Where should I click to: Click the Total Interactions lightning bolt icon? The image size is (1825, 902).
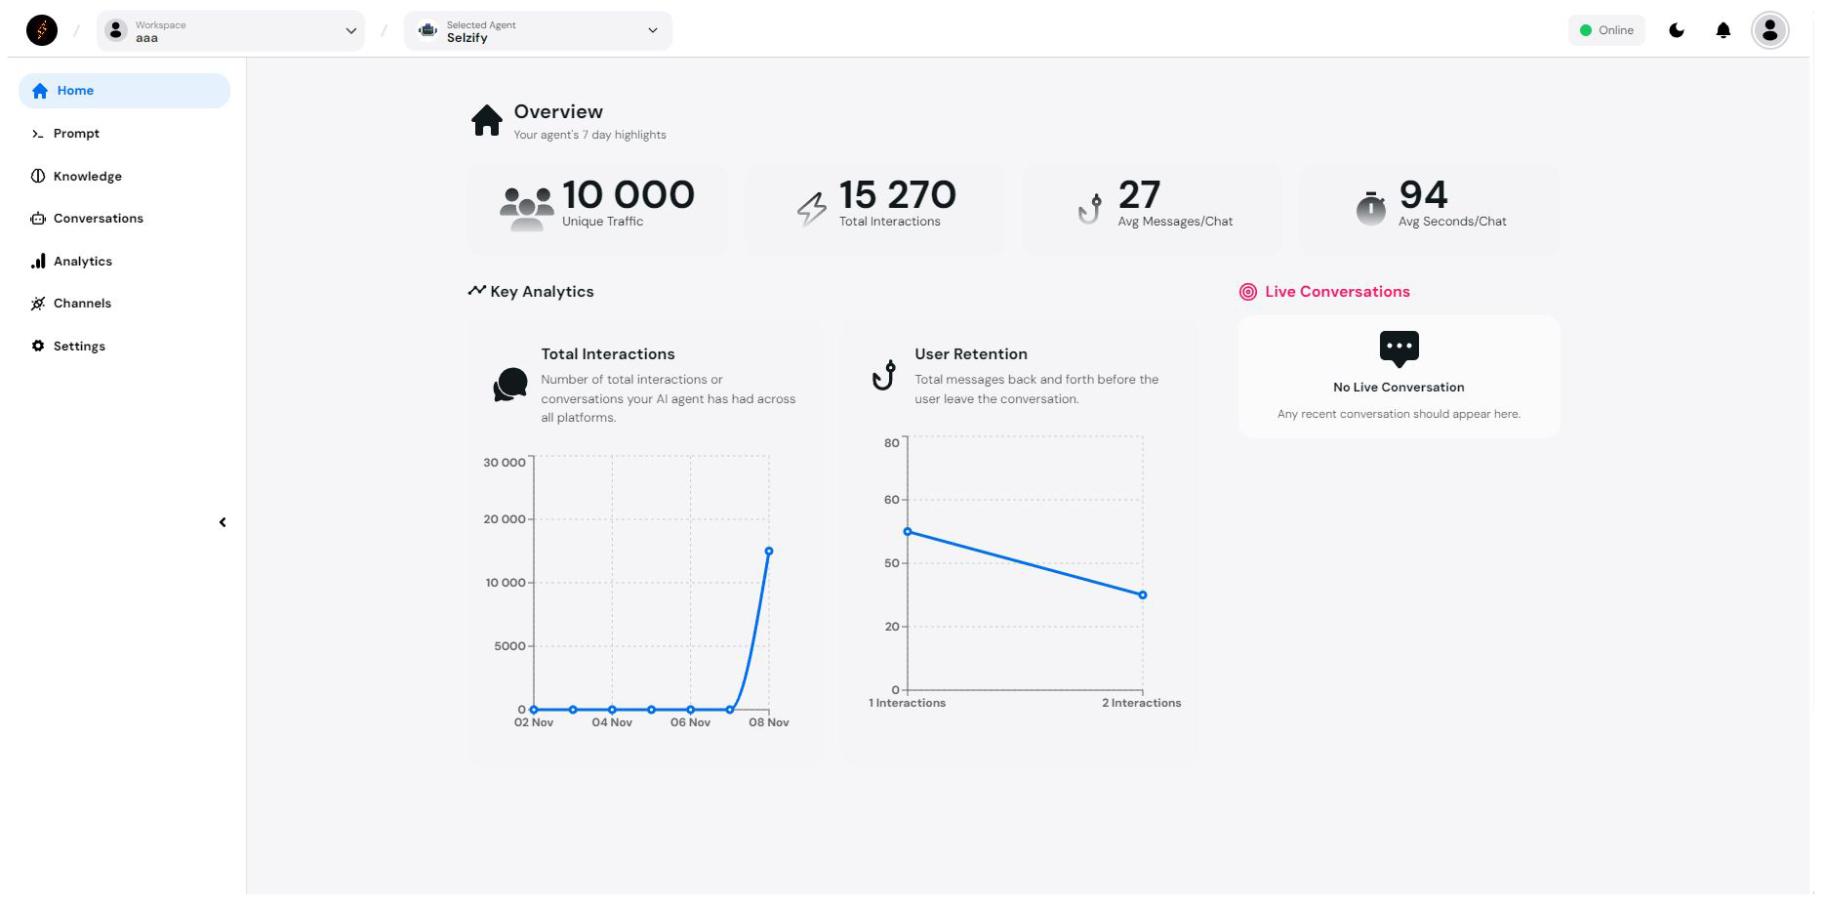coord(812,209)
